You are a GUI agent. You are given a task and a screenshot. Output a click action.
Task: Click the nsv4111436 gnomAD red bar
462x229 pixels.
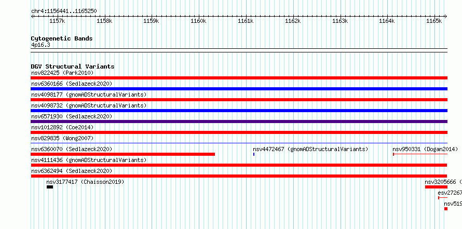[239, 165]
